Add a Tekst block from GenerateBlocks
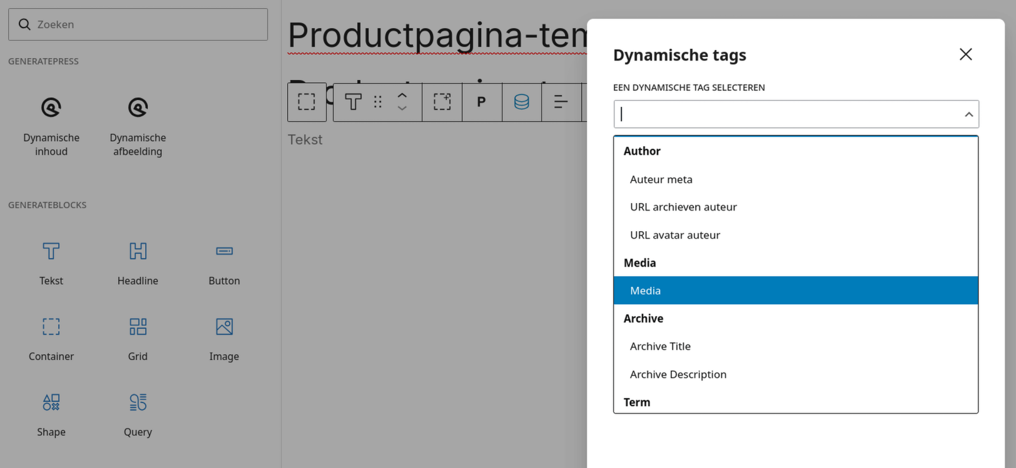The image size is (1016, 468). (x=51, y=262)
